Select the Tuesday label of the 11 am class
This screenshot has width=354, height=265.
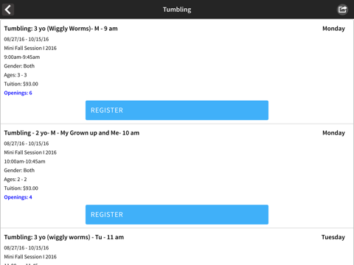[x=333, y=237]
